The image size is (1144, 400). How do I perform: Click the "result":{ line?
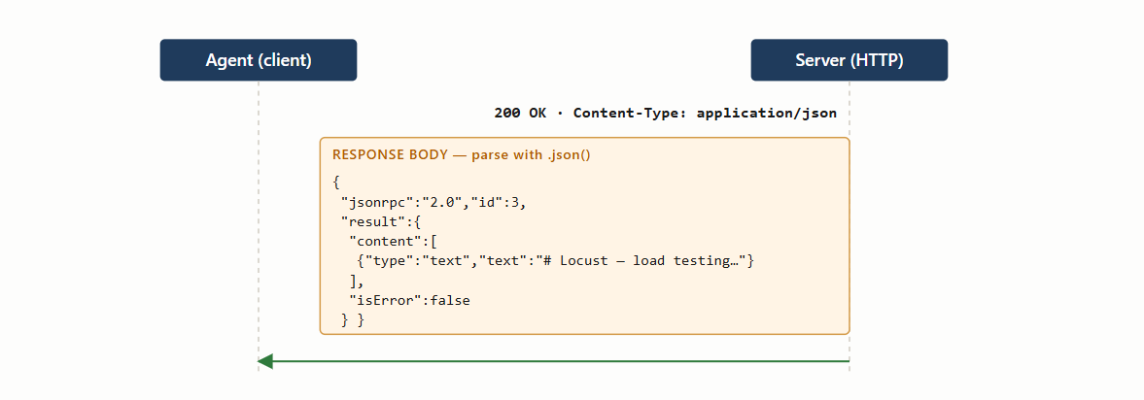(381, 222)
